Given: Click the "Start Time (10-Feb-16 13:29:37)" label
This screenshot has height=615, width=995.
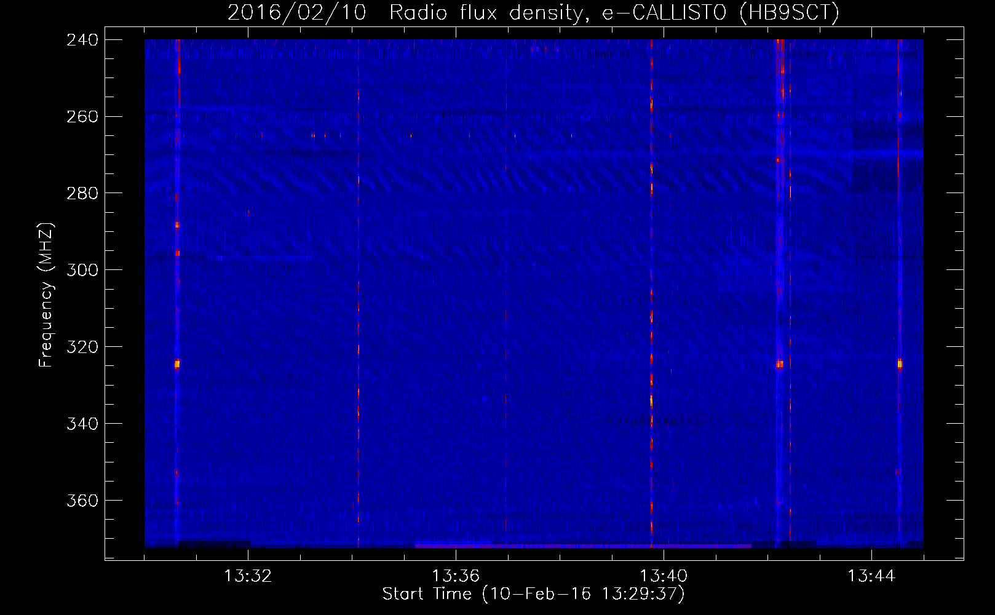Looking at the screenshot, I should click(x=533, y=594).
